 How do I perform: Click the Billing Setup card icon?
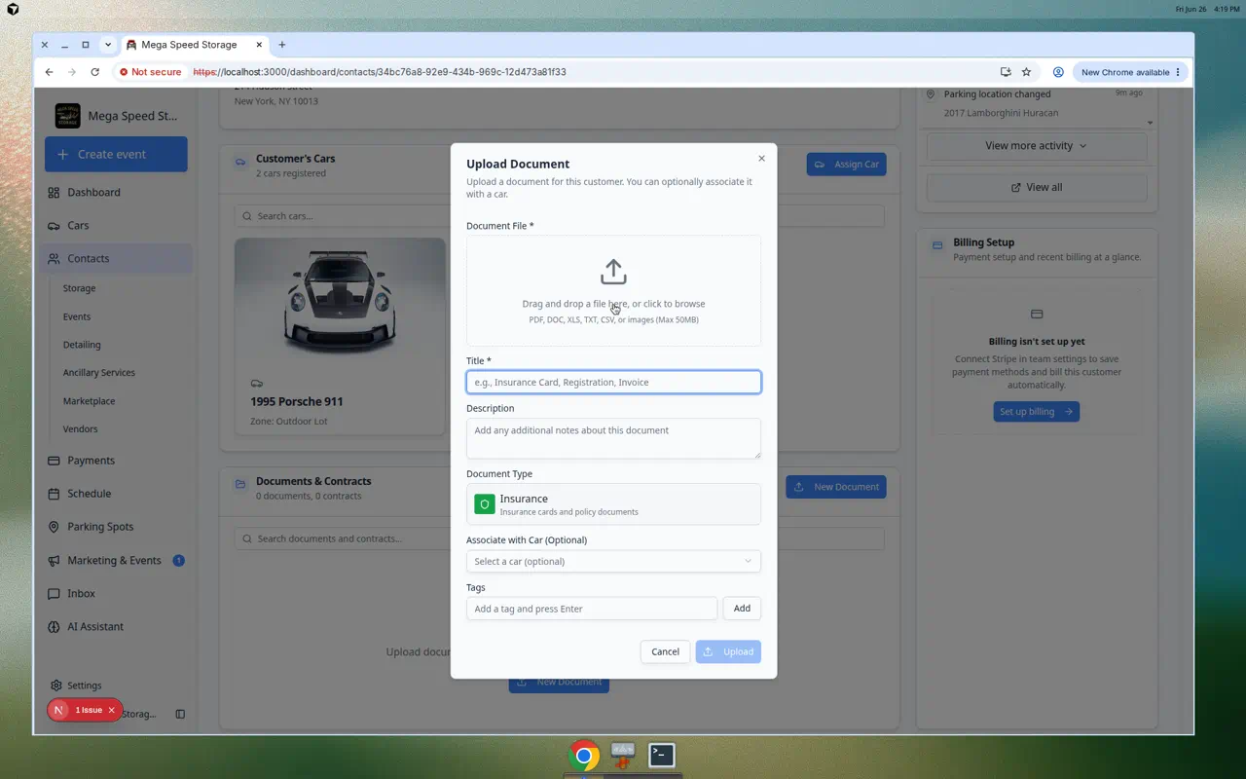(x=937, y=245)
